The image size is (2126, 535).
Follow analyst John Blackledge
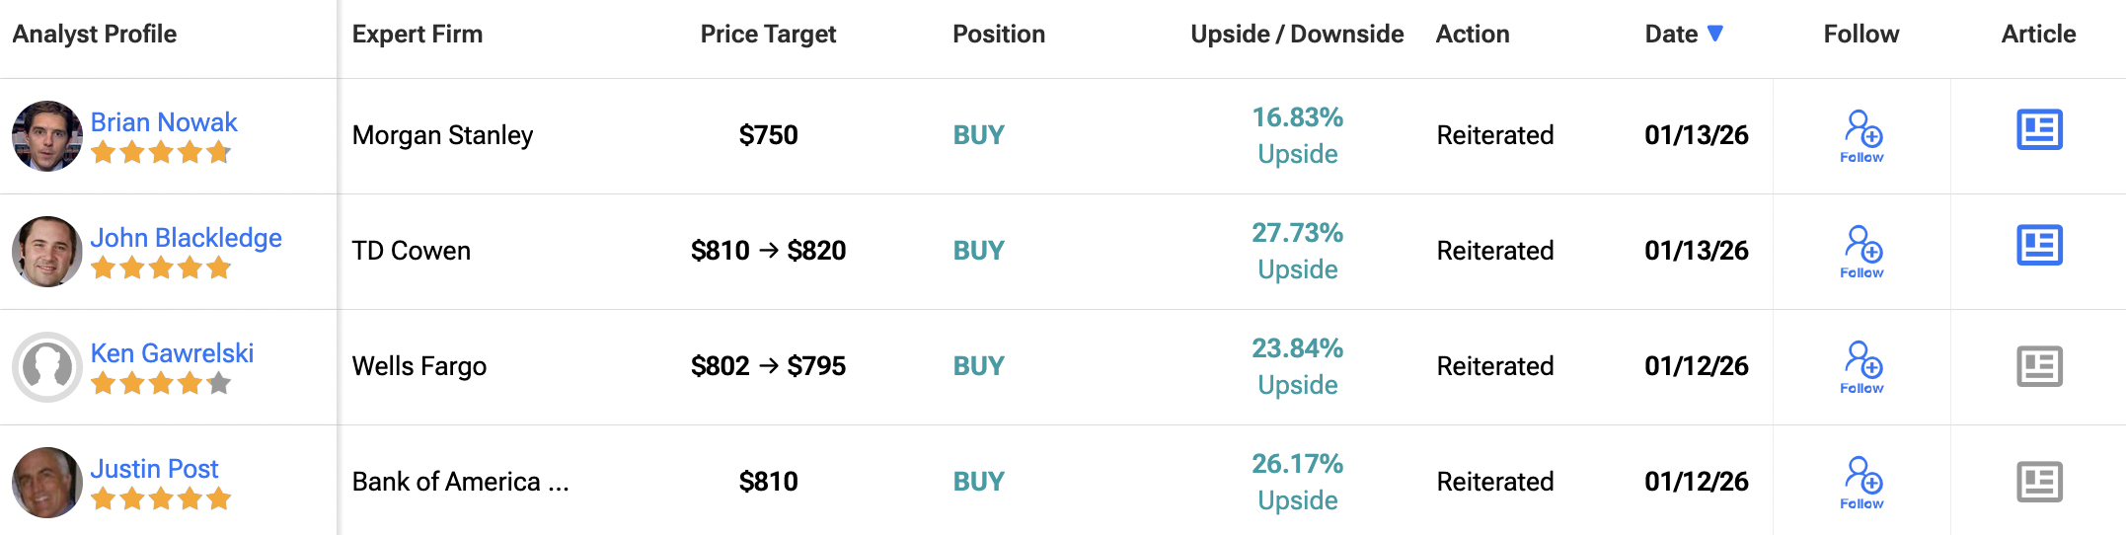(1861, 251)
